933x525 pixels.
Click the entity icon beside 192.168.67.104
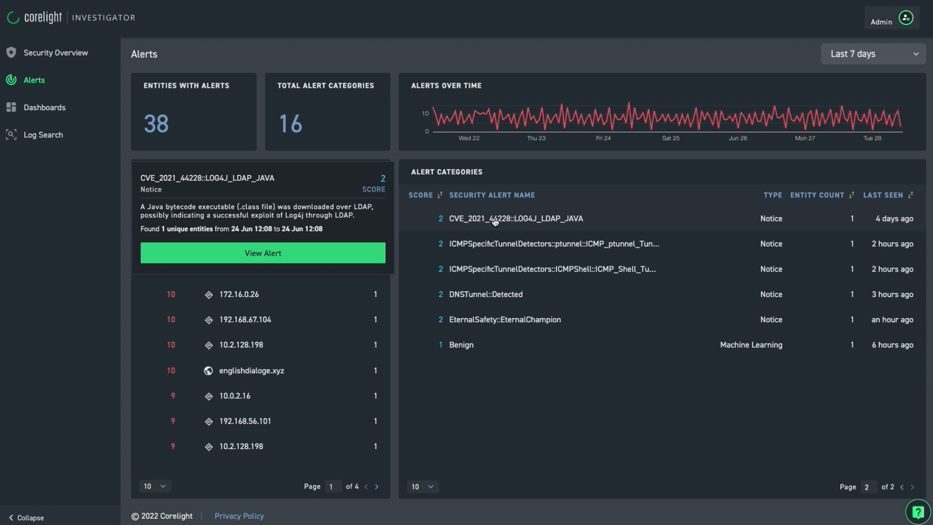click(208, 320)
